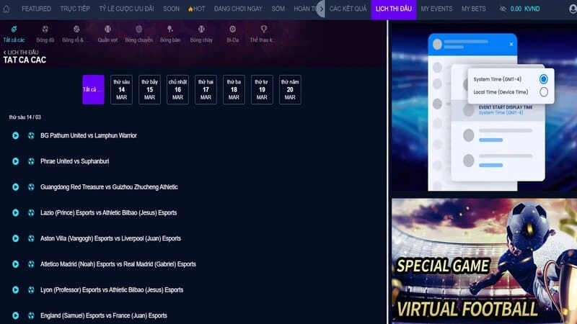Click football icon beside Phrae United
The image size is (577, 324).
(31, 161)
